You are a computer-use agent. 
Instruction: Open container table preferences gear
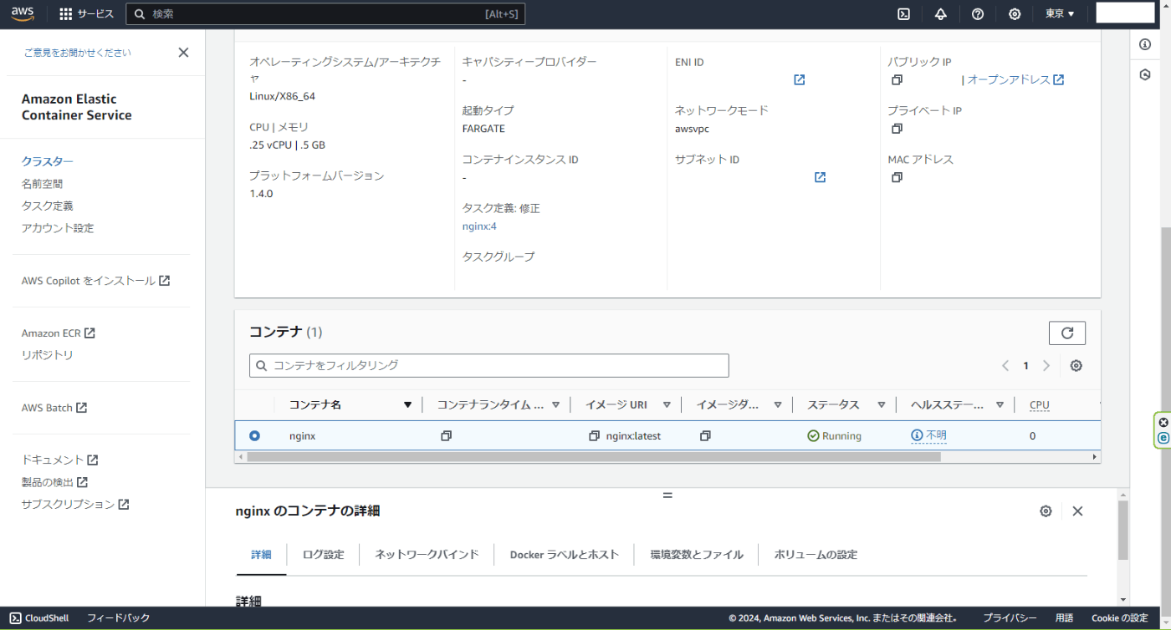1076,366
